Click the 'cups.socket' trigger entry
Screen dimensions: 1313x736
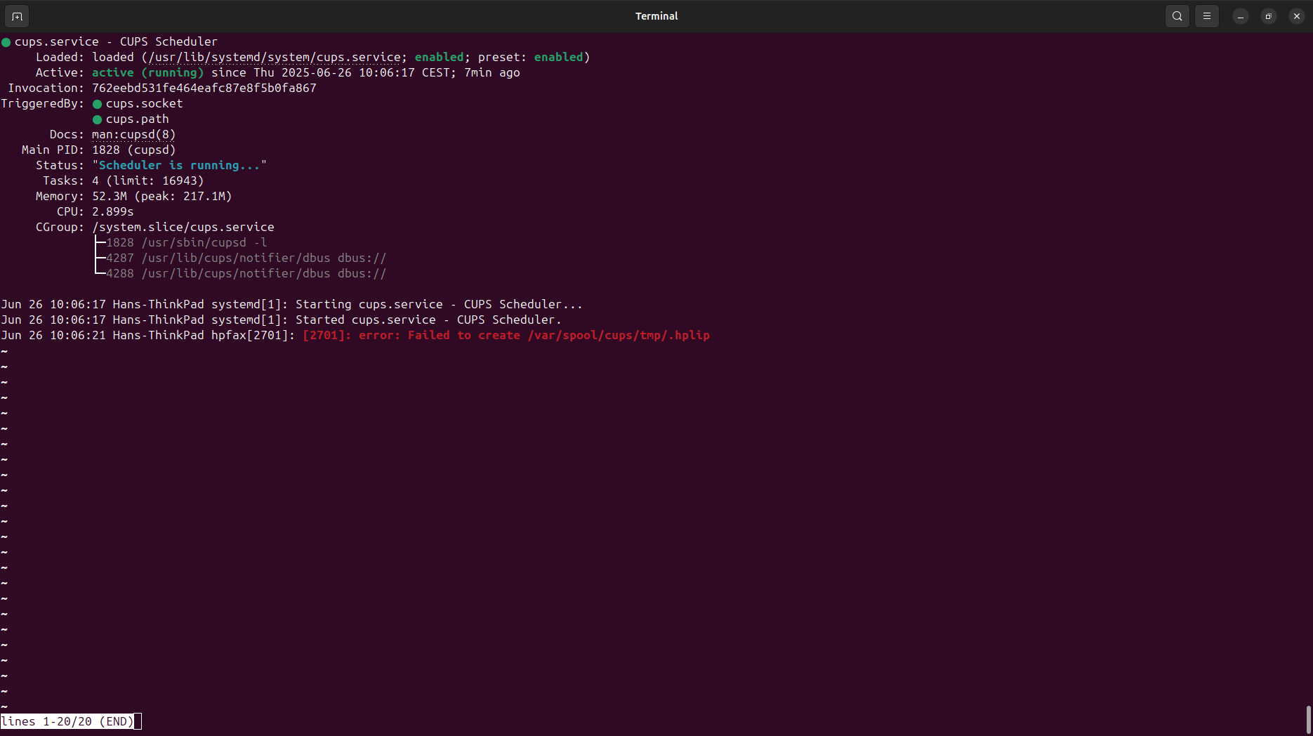pos(144,103)
